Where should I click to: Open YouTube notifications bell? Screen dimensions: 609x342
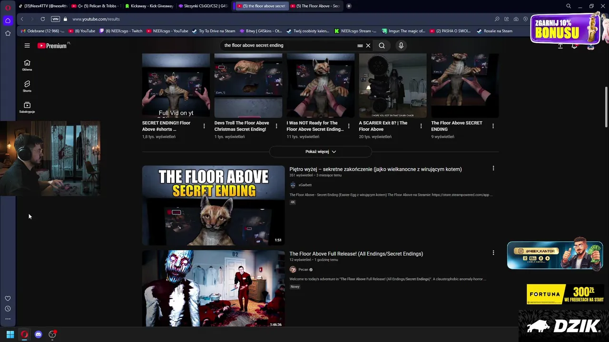pyautogui.click(x=575, y=46)
